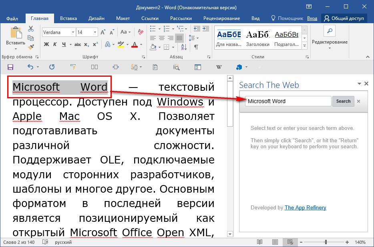The height and width of the screenshot is (247, 374).
Task: Open the Verdana font name dropdown
Action: point(73,32)
